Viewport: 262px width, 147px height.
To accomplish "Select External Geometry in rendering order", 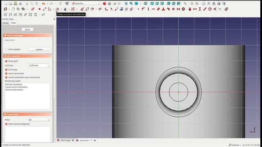I will pos(14,90).
